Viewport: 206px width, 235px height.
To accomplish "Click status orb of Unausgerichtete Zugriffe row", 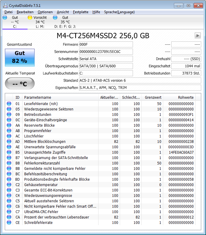I will tap(9, 152).
